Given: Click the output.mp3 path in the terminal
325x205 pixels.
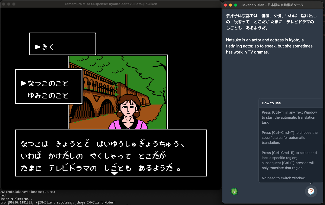Looking at the screenshot, I should click(28, 192).
